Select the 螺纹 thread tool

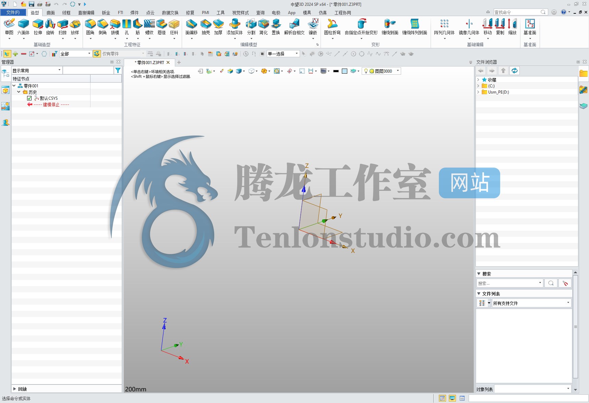click(149, 27)
